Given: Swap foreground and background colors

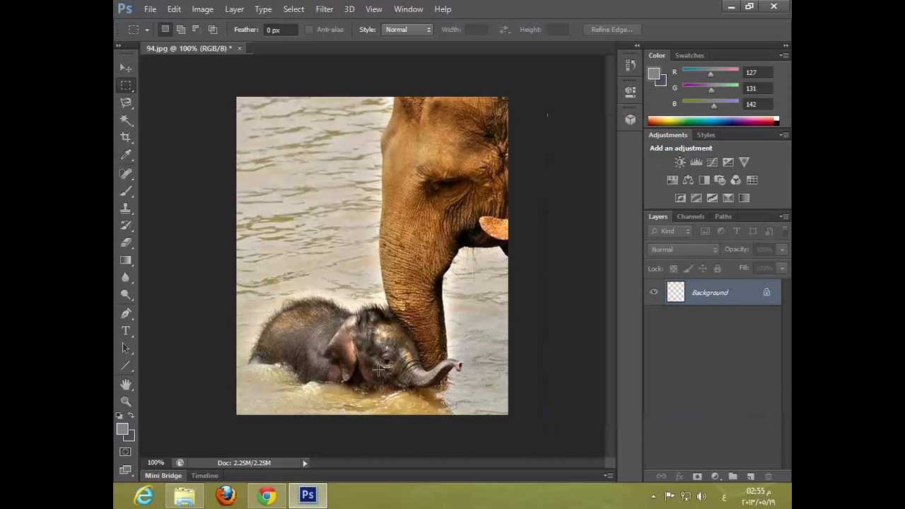Looking at the screenshot, I should coord(132,416).
